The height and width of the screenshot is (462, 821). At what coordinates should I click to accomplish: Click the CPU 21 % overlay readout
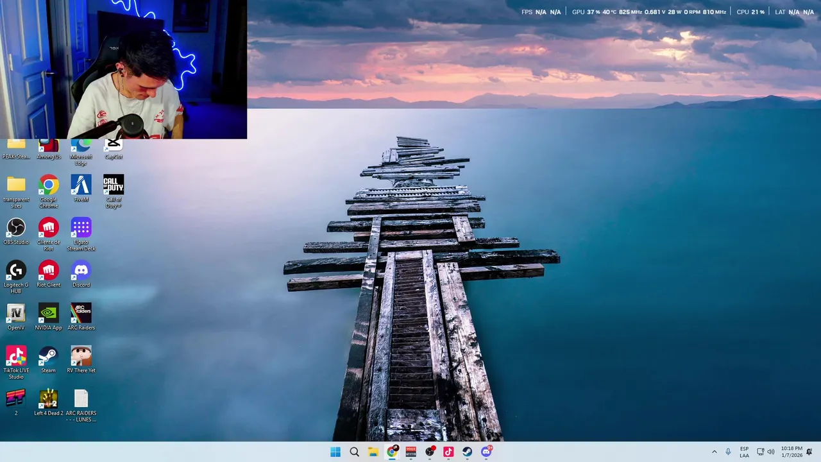(x=750, y=12)
